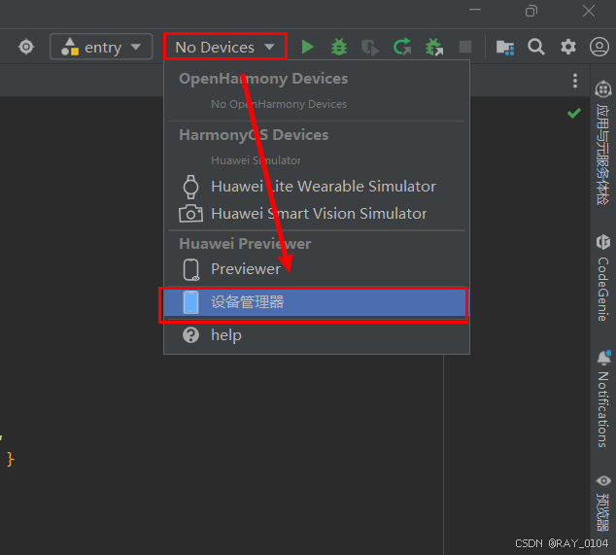Viewport: 616px width, 555px height.
Task: Click the OpenHarmony Devices header
Action: click(x=263, y=79)
